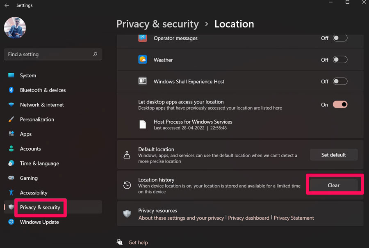Click the Bluetooth icon in sidebar
The image size is (369, 248).
point(11,90)
